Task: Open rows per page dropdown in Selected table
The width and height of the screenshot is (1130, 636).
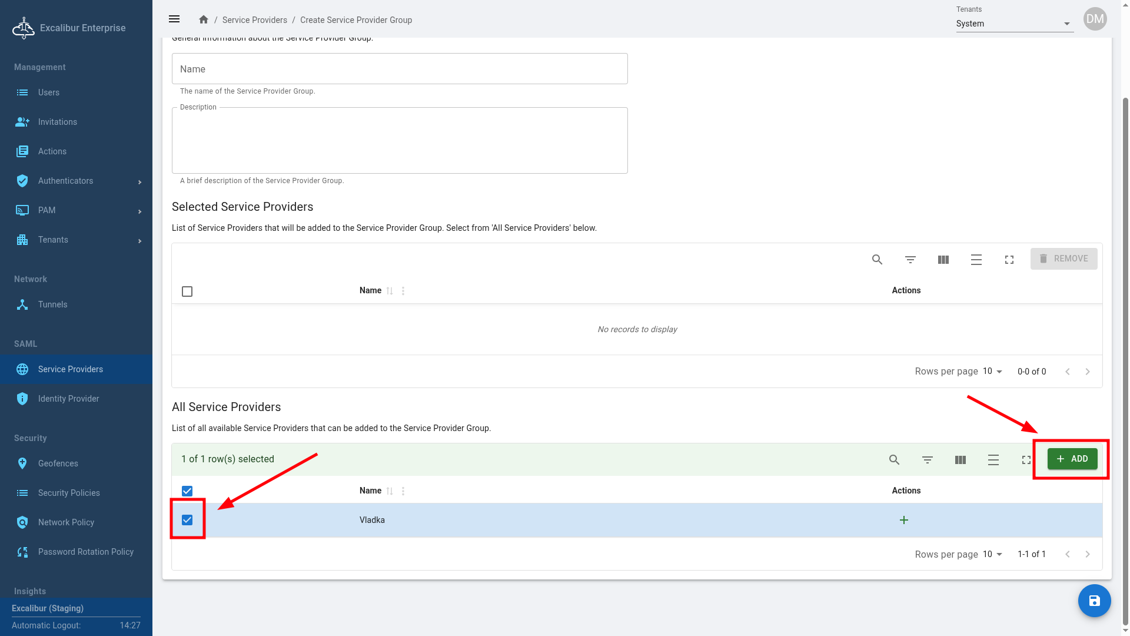Action: coord(992,372)
